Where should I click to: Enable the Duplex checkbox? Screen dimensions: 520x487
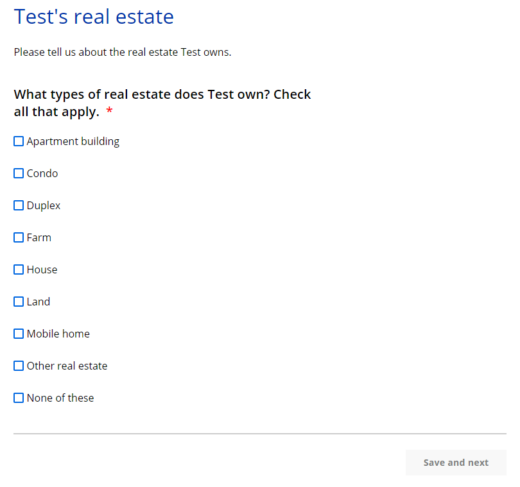(19, 205)
